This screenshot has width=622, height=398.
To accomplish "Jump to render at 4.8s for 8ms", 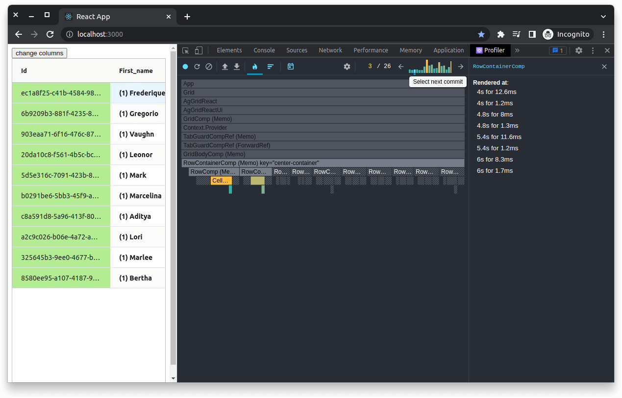I will [495, 115].
